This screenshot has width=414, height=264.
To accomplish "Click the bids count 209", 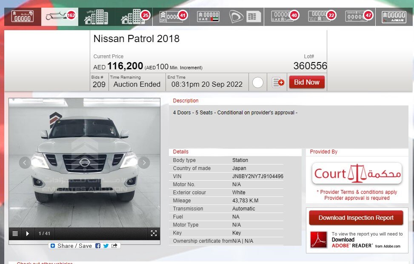I will [99, 85].
